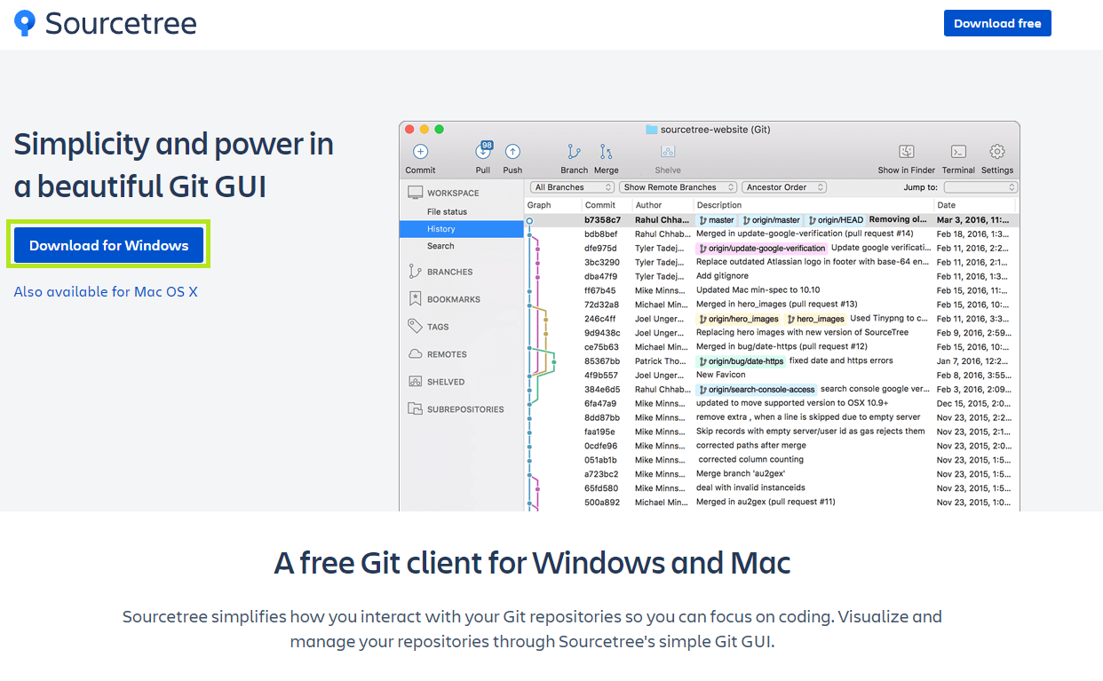Screen dimensions: 1103x681
Task: Click the origin/master branch label
Action: tap(772, 220)
